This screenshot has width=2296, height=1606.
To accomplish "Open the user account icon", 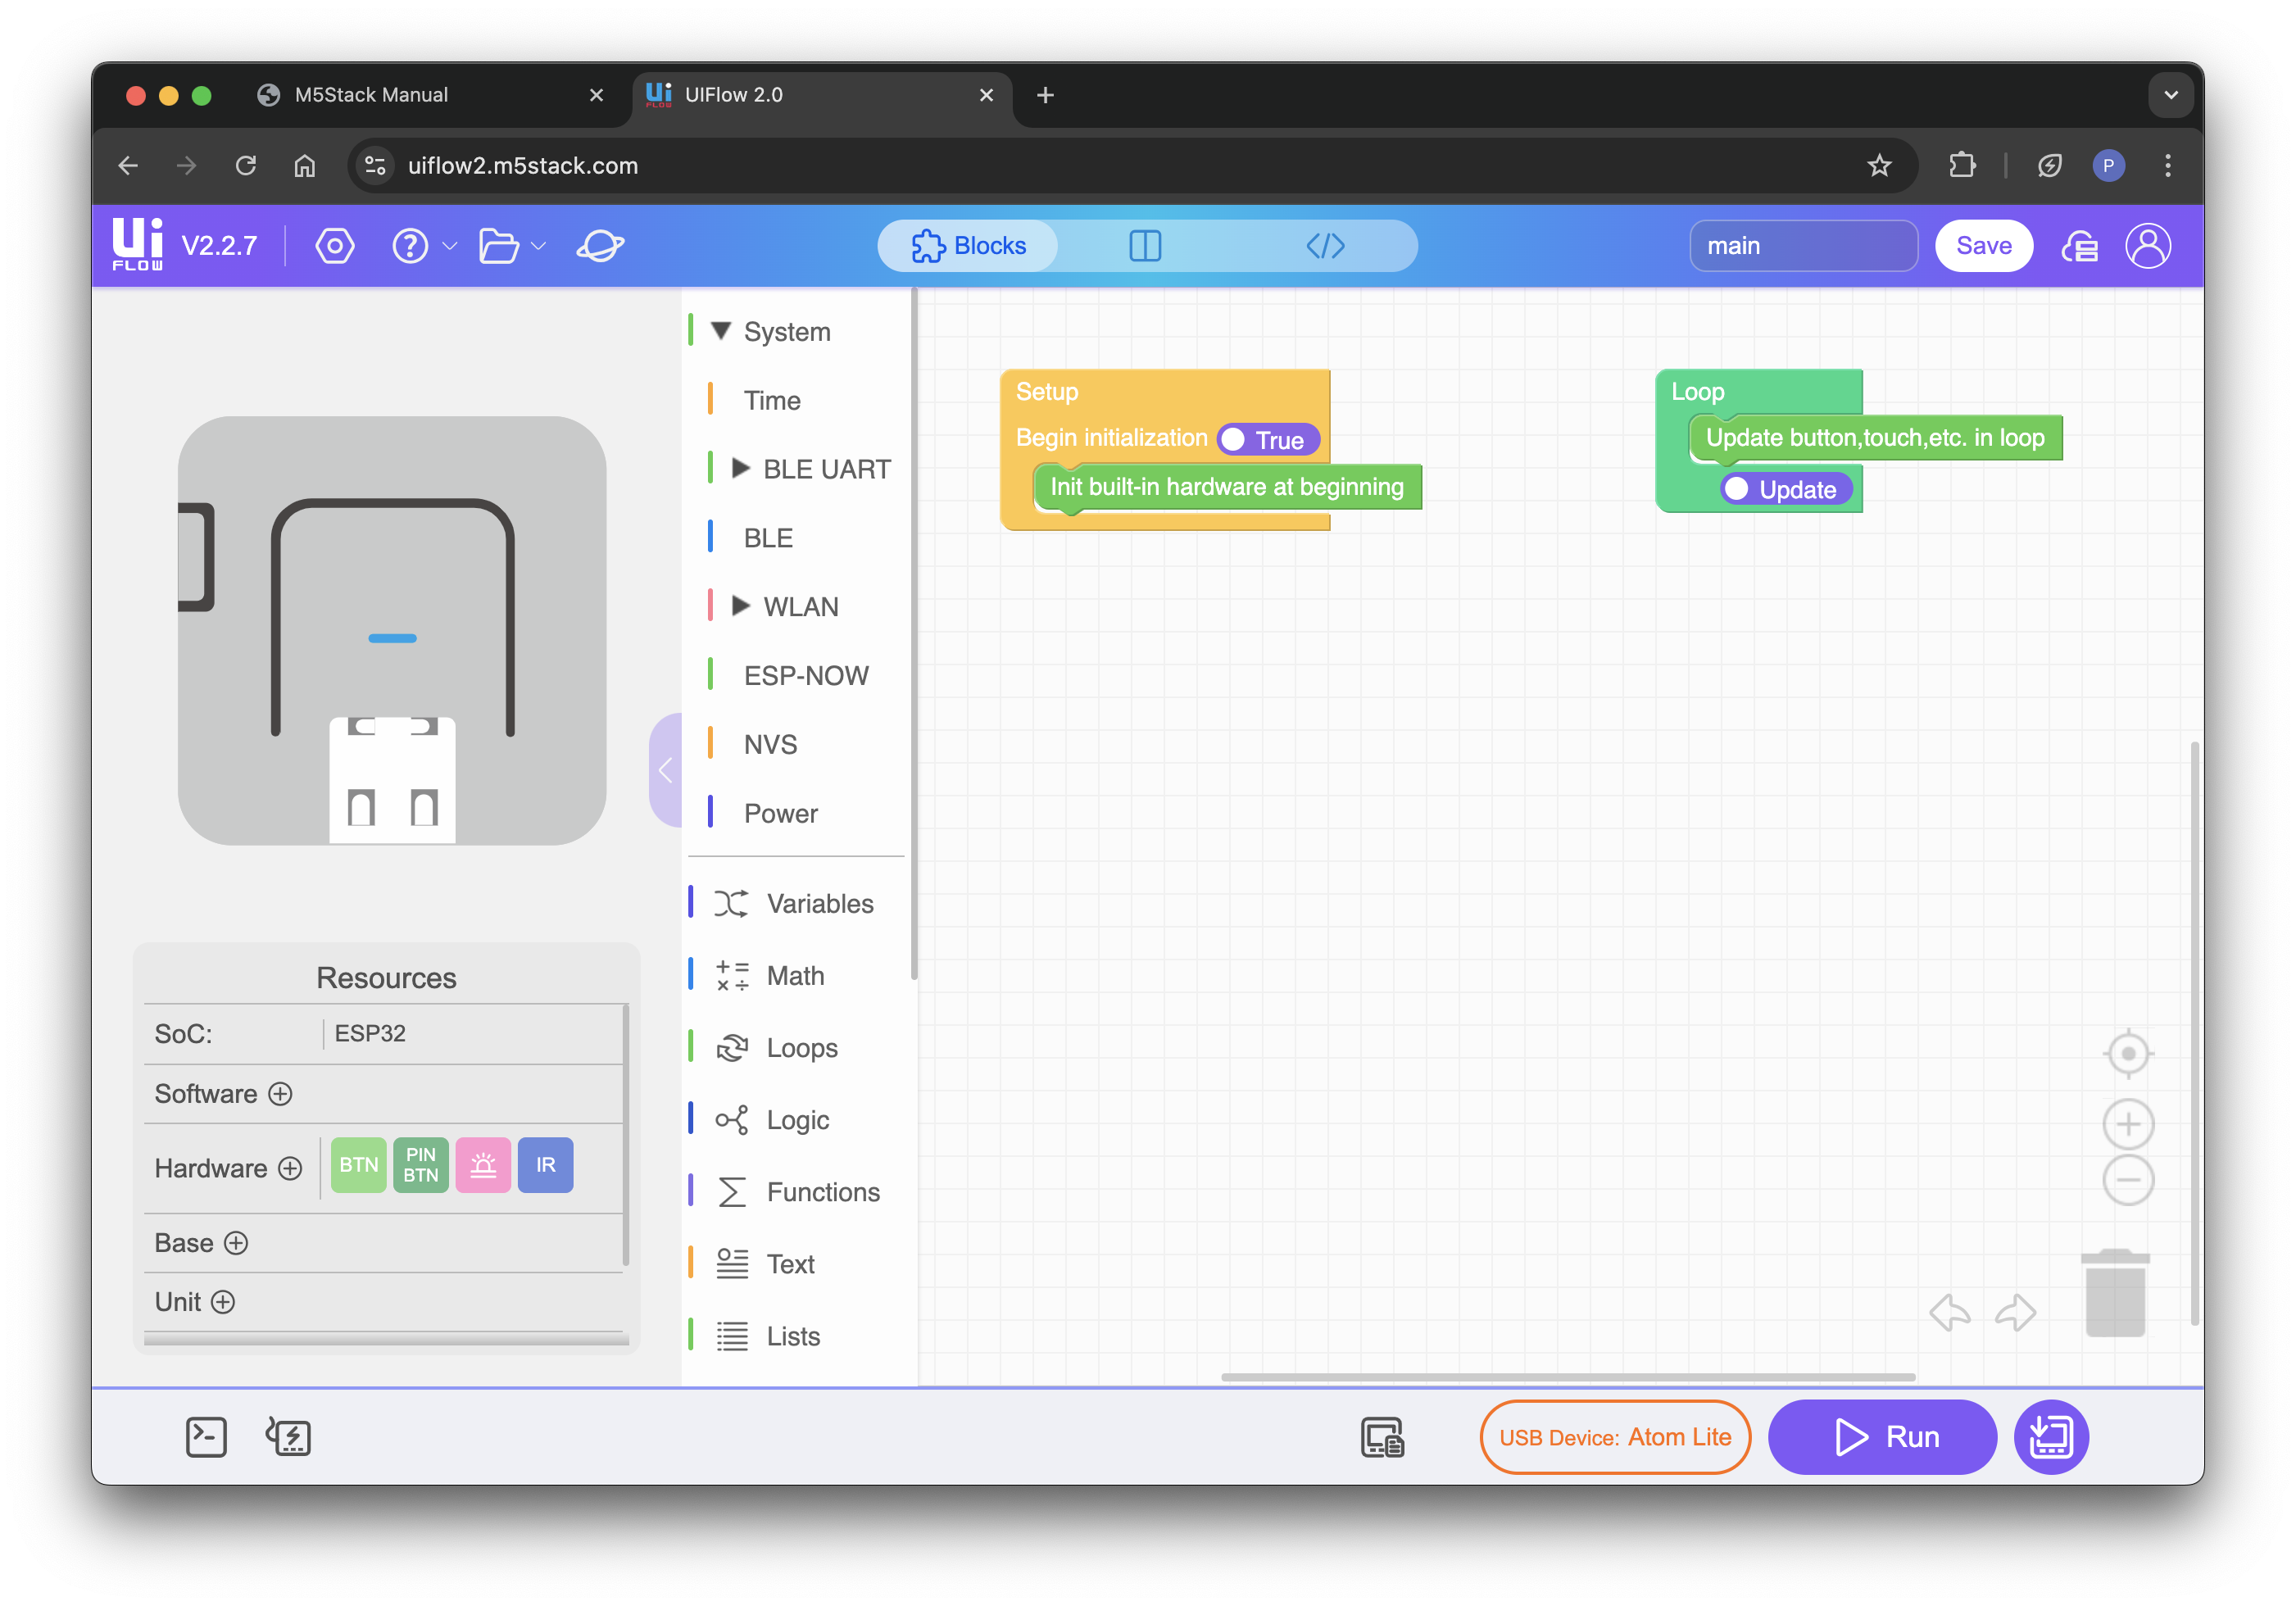I will click(x=2148, y=246).
